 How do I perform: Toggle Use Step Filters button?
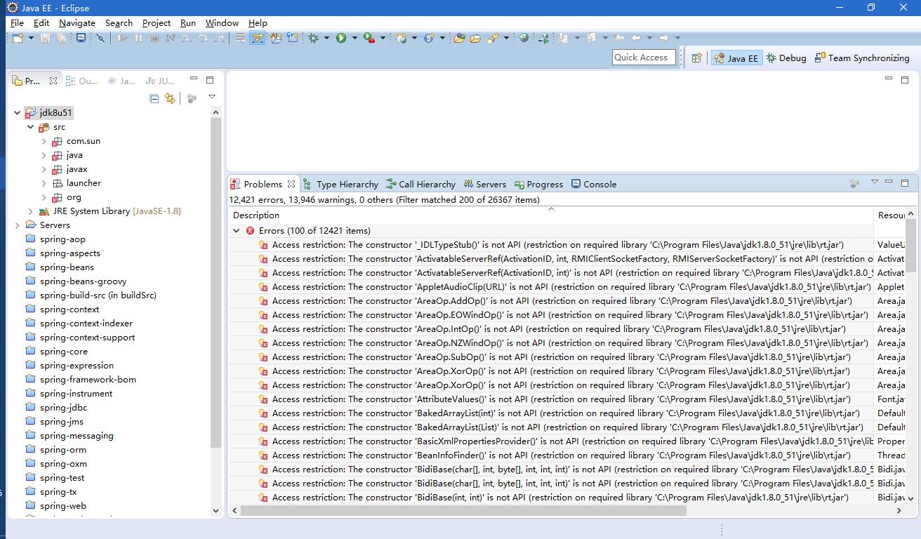point(257,38)
